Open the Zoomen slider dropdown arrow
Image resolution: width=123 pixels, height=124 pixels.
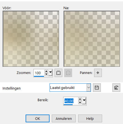click(50, 73)
